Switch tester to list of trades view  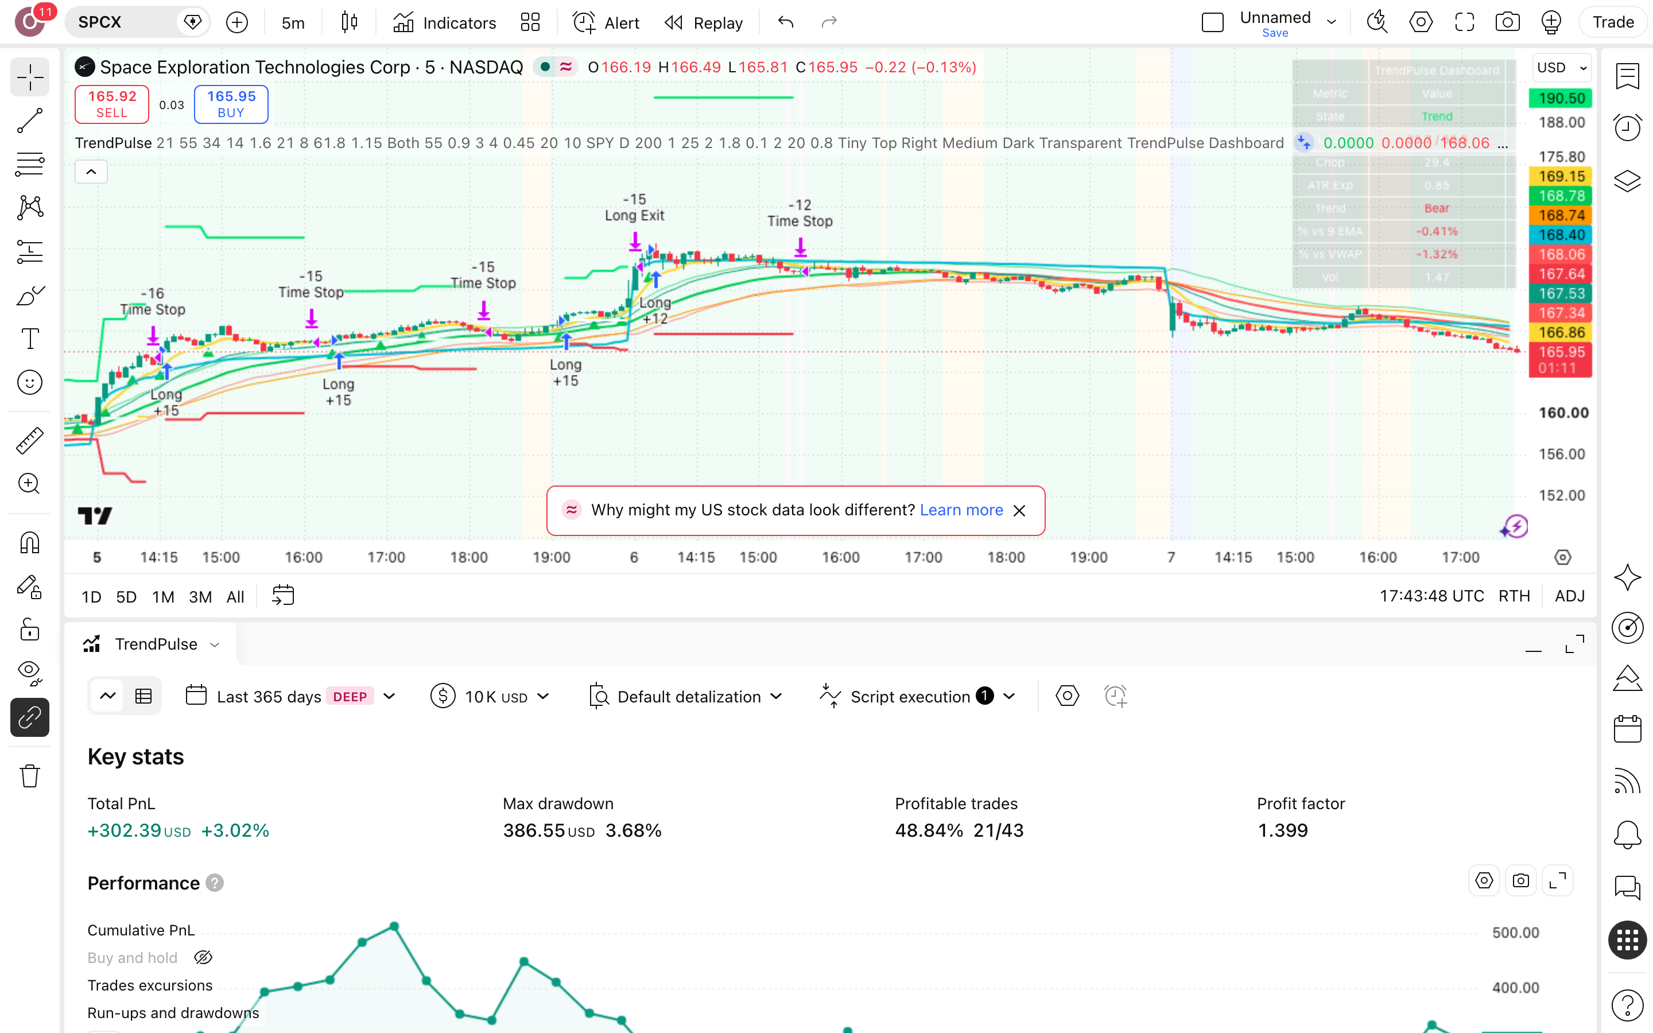pos(143,696)
